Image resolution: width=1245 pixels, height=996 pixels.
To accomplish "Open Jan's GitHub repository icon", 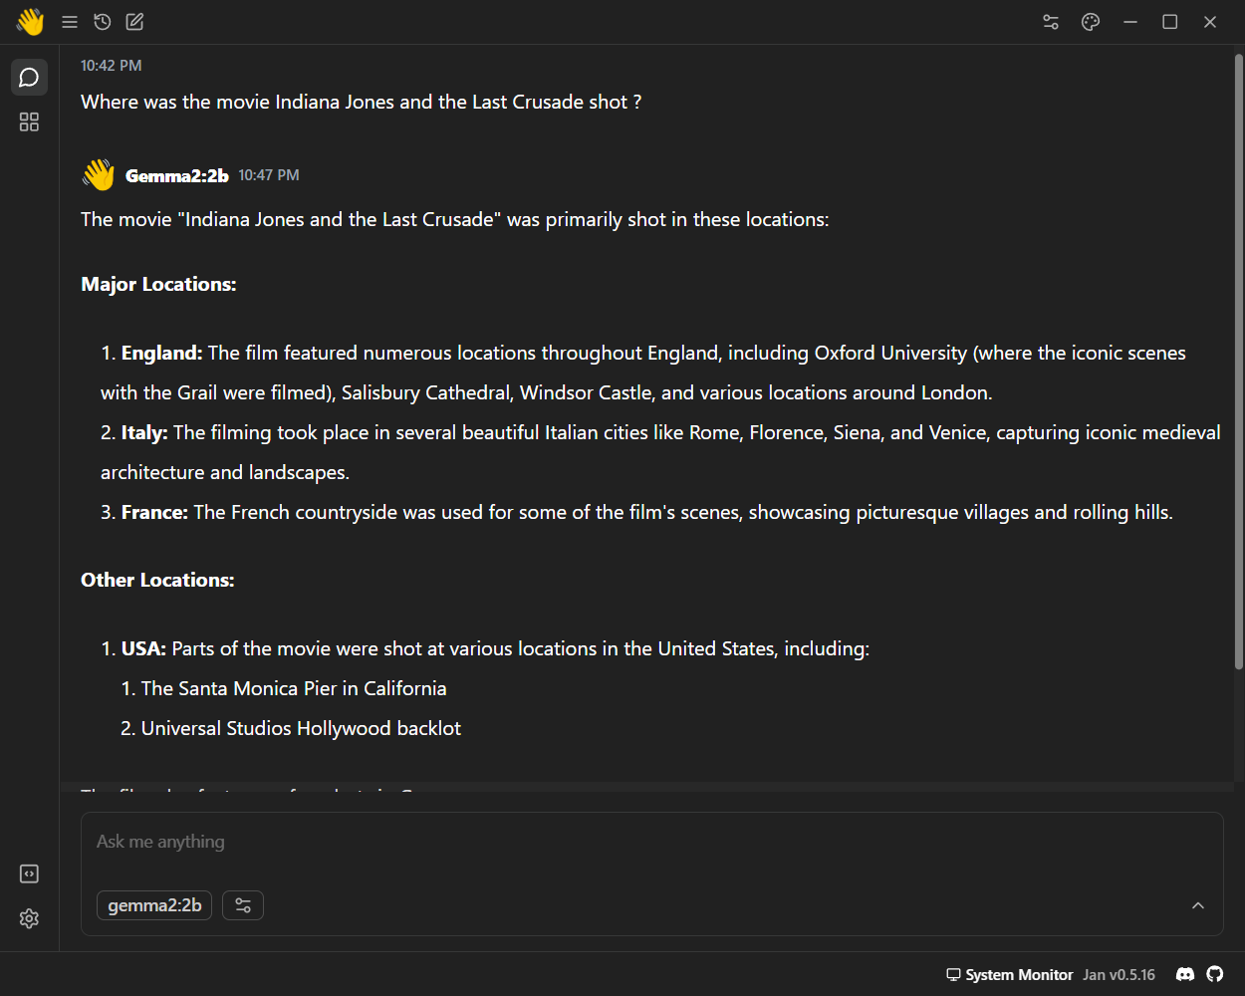I will point(1215,974).
